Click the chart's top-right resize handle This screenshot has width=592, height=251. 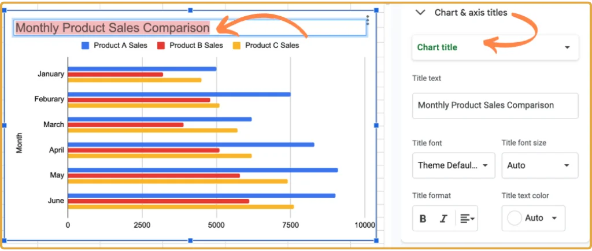[376, 10]
